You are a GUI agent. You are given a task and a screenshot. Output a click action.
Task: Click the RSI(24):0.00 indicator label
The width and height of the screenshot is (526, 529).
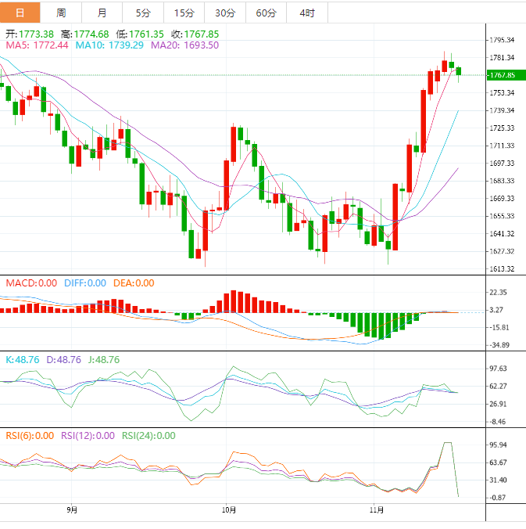147,436
